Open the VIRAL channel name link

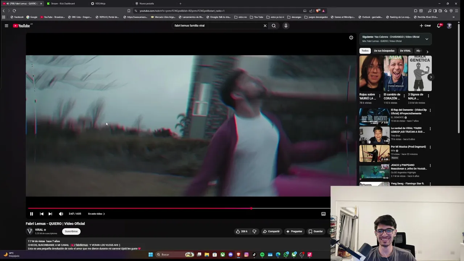pos(39,230)
